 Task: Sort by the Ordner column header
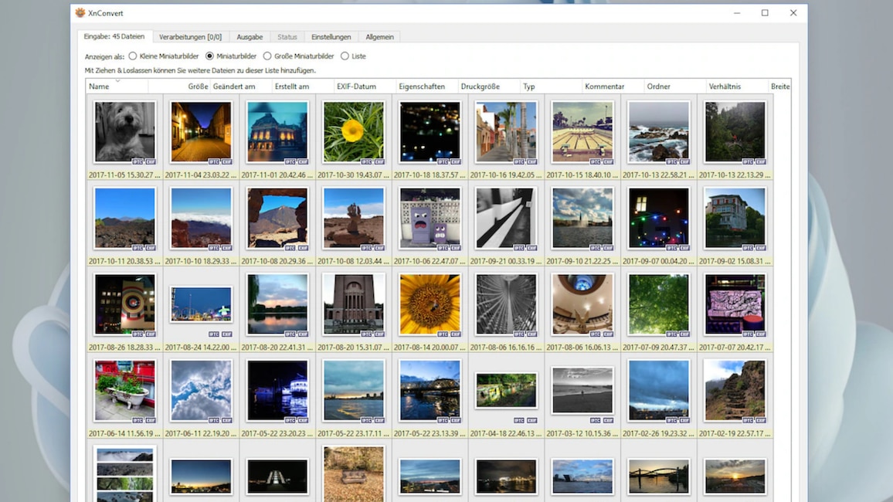pyautogui.click(x=675, y=86)
